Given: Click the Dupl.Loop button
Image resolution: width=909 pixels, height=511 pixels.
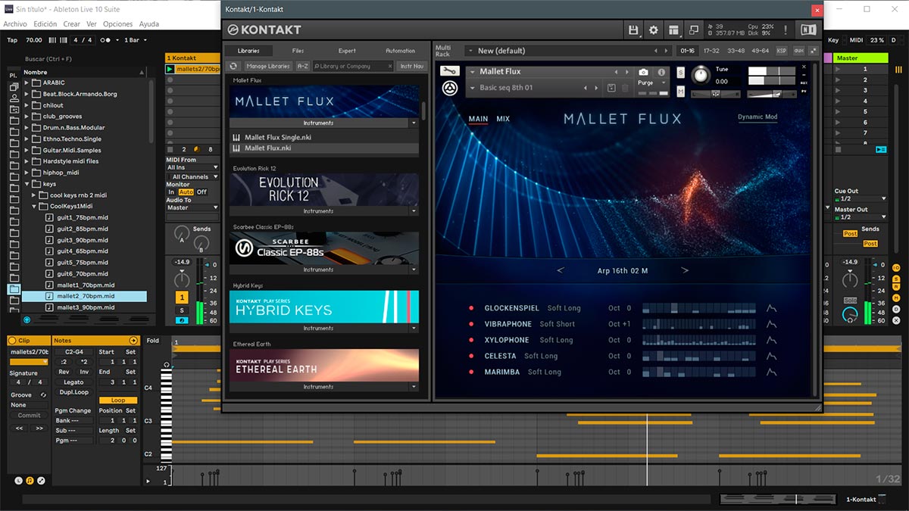Looking at the screenshot, I should click(x=74, y=392).
